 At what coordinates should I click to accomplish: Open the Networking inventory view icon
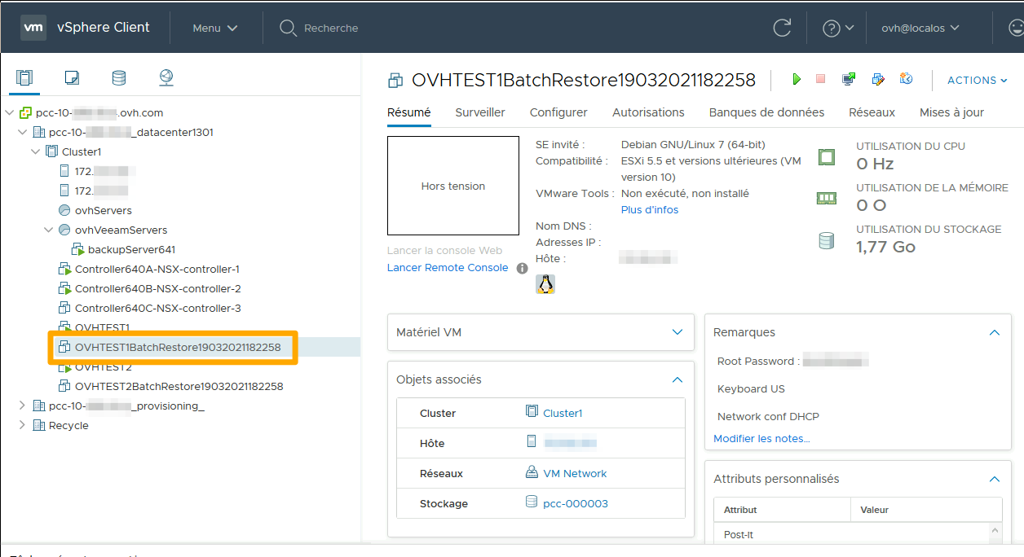(166, 78)
